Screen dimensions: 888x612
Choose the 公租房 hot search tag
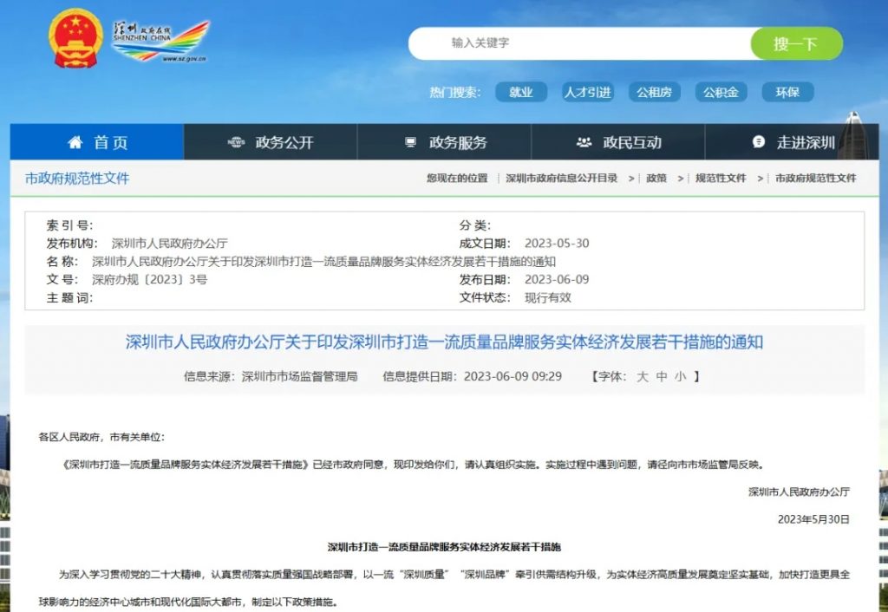click(655, 92)
